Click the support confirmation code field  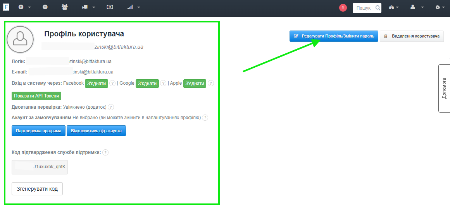(40, 167)
